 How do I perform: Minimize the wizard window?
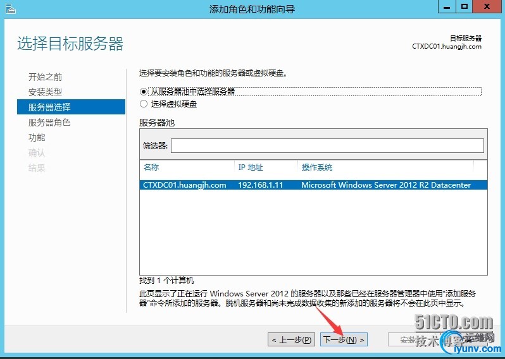pyautogui.click(x=447, y=7)
